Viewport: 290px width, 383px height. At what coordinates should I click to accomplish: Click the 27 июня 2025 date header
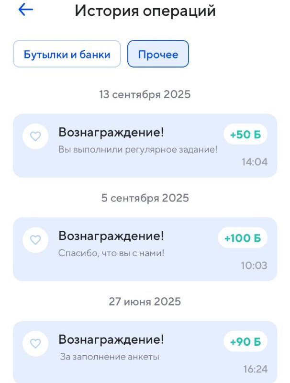click(x=145, y=301)
